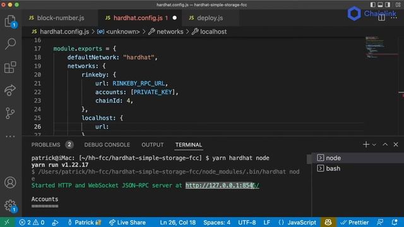Select the bash terminal instance
This screenshot has width=404, height=227.
point(358,168)
